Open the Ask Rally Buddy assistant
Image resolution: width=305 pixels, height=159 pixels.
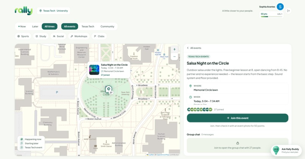coord(286,150)
